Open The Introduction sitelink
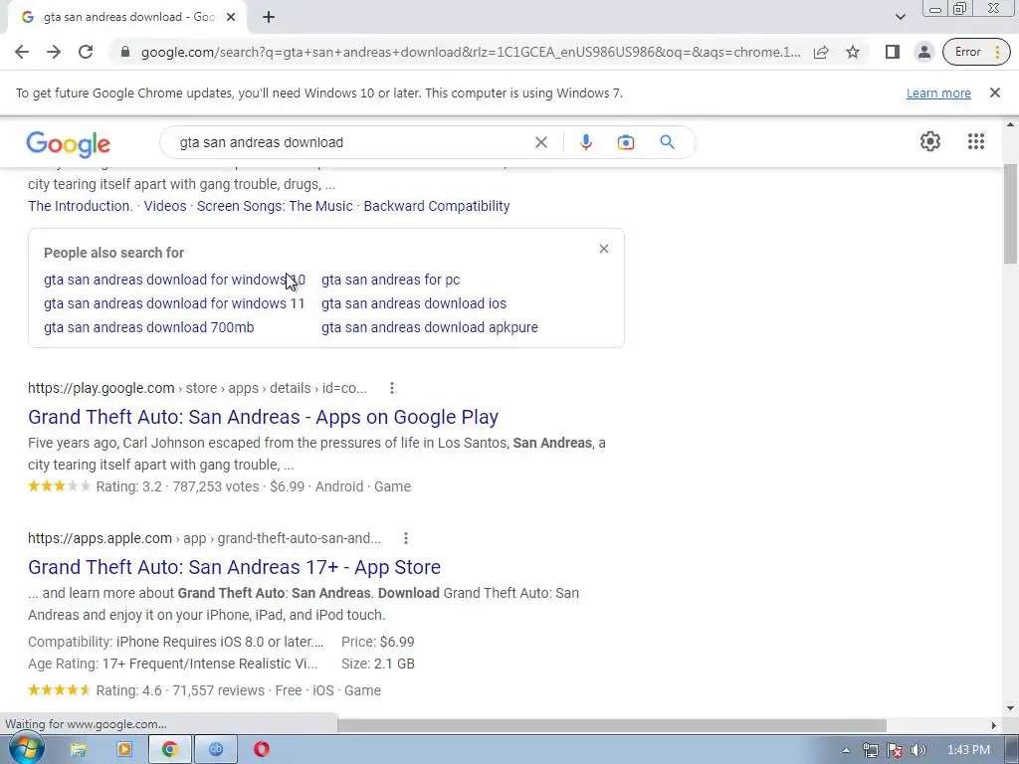The width and height of the screenshot is (1019, 764). 80,206
